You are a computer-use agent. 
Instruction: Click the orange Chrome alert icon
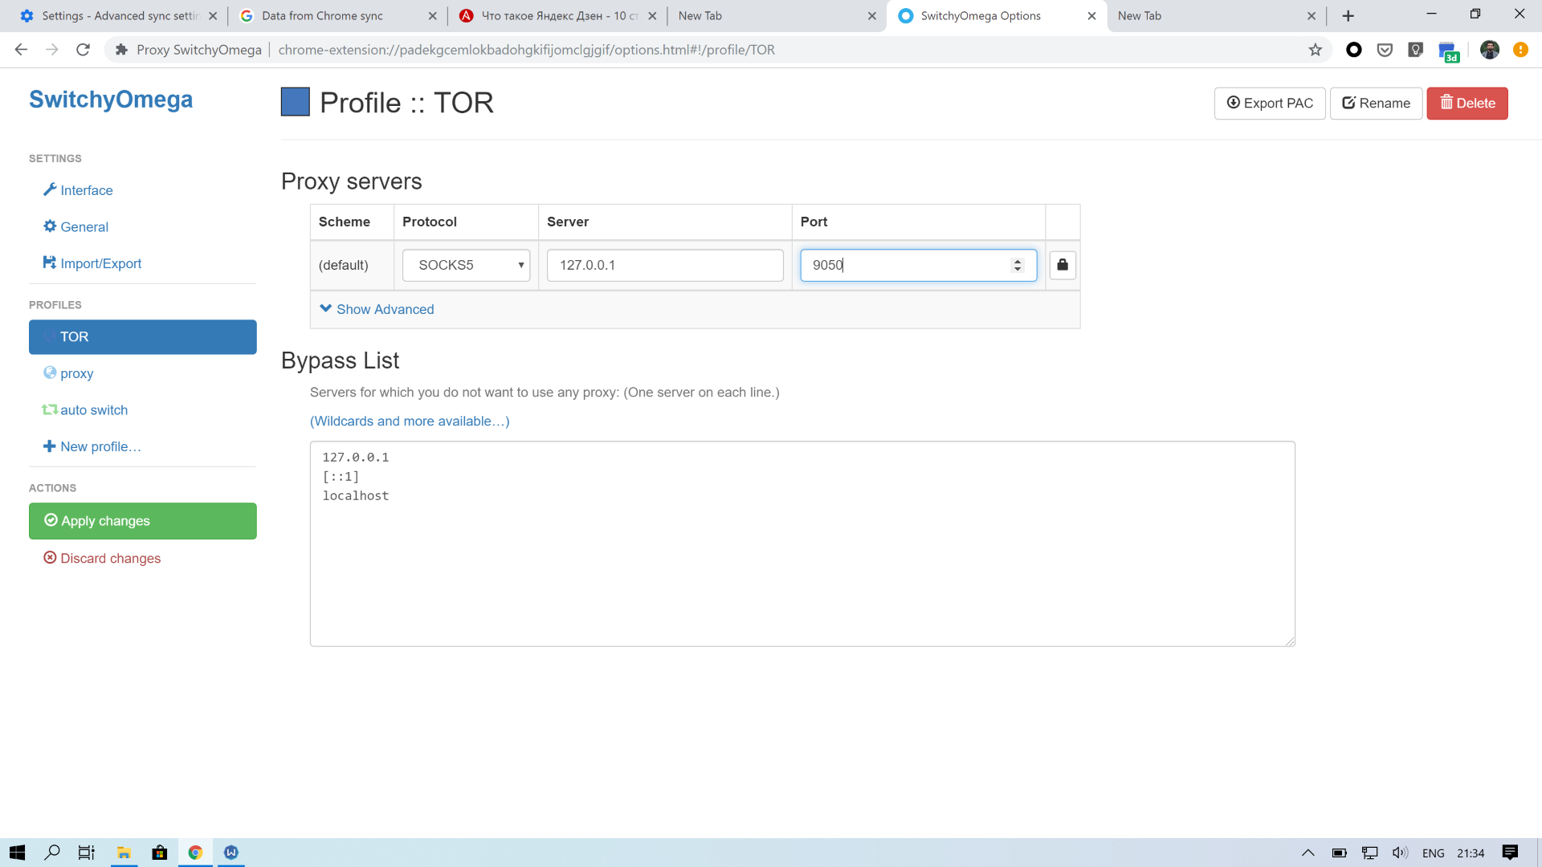click(1520, 50)
